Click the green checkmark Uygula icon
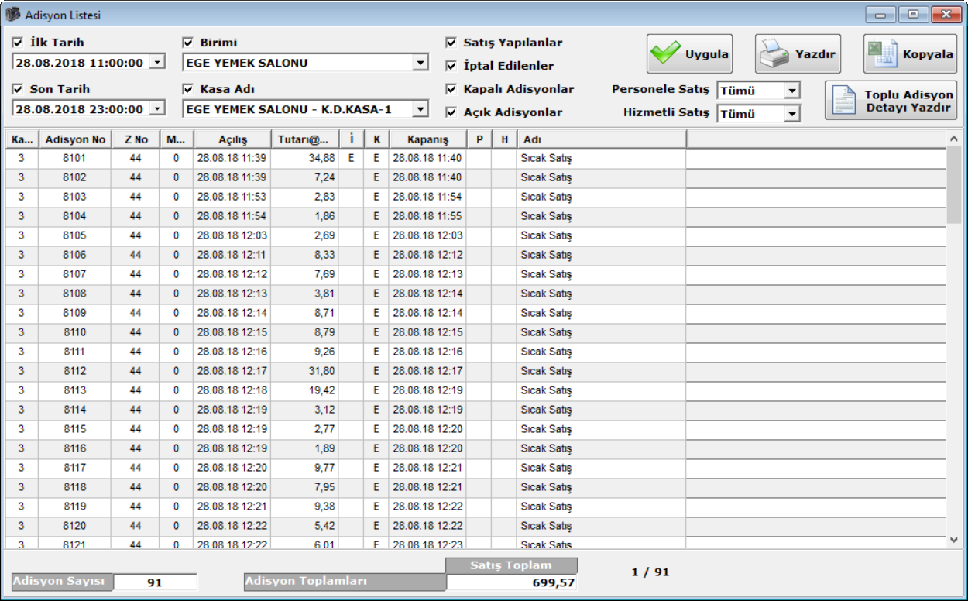The height and width of the screenshot is (601, 968). [x=665, y=53]
